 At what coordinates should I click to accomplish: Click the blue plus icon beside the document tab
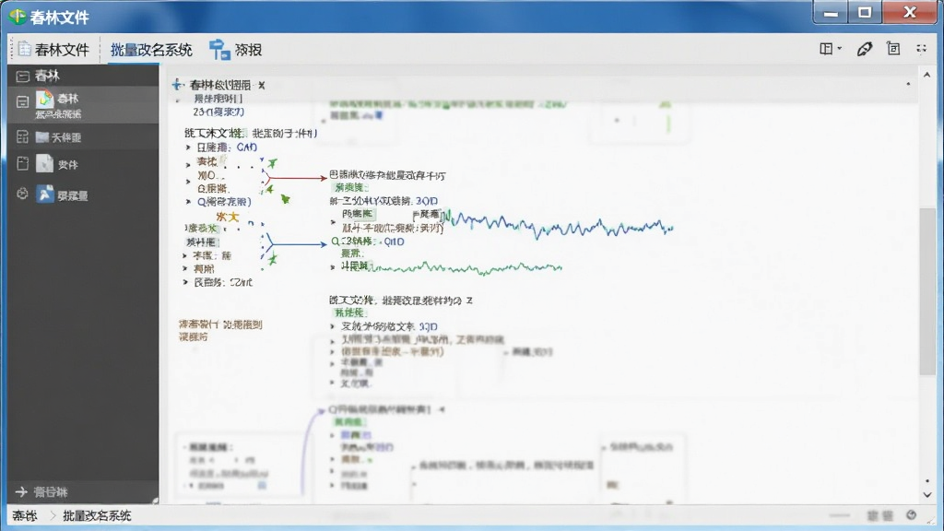coord(177,85)
